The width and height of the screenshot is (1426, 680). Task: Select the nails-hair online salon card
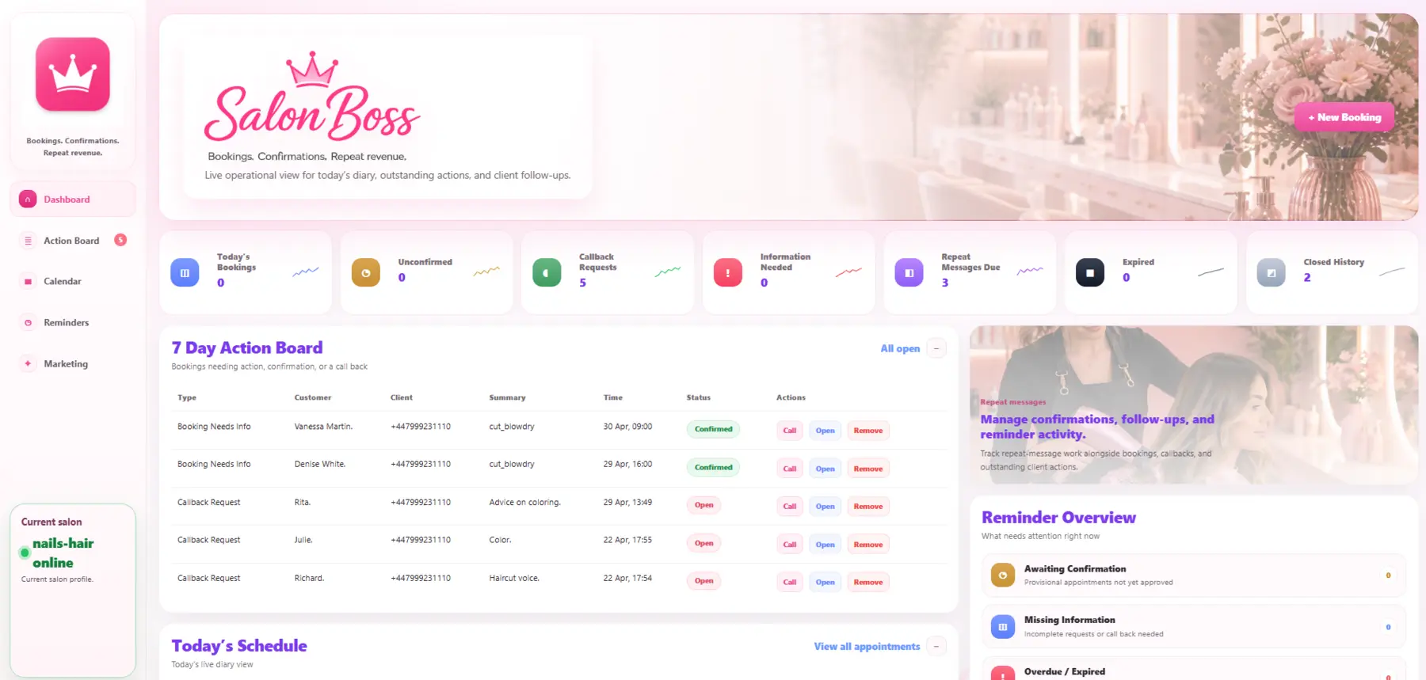[73, 590]
